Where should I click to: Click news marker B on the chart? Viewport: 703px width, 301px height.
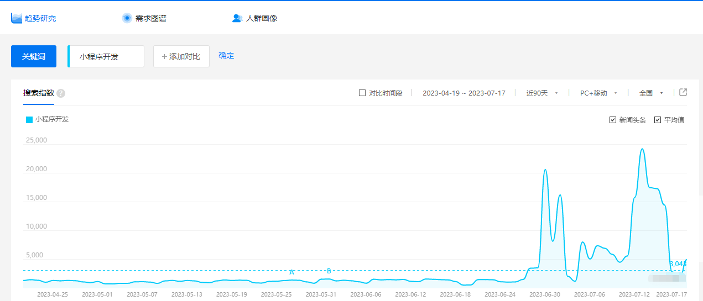[329, 271]
